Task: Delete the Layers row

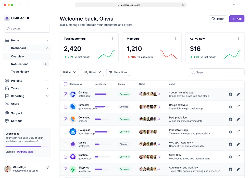Action: pyautogui.click(x=230, y=144)
